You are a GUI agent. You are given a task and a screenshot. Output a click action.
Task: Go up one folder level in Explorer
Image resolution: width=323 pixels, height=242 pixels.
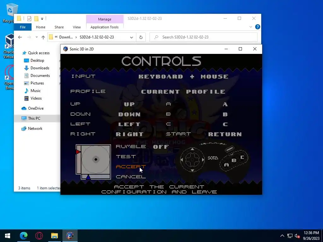tap(43, 37)
